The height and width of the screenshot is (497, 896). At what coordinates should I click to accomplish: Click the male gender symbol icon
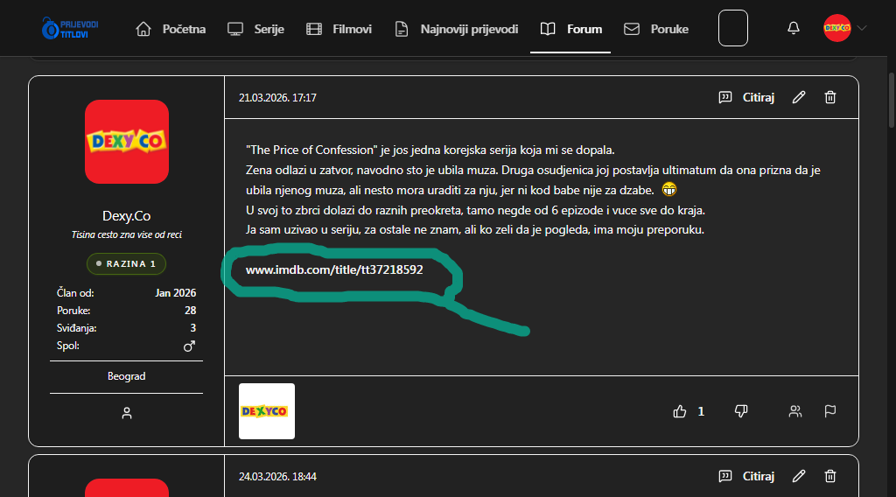pos(189,346)
